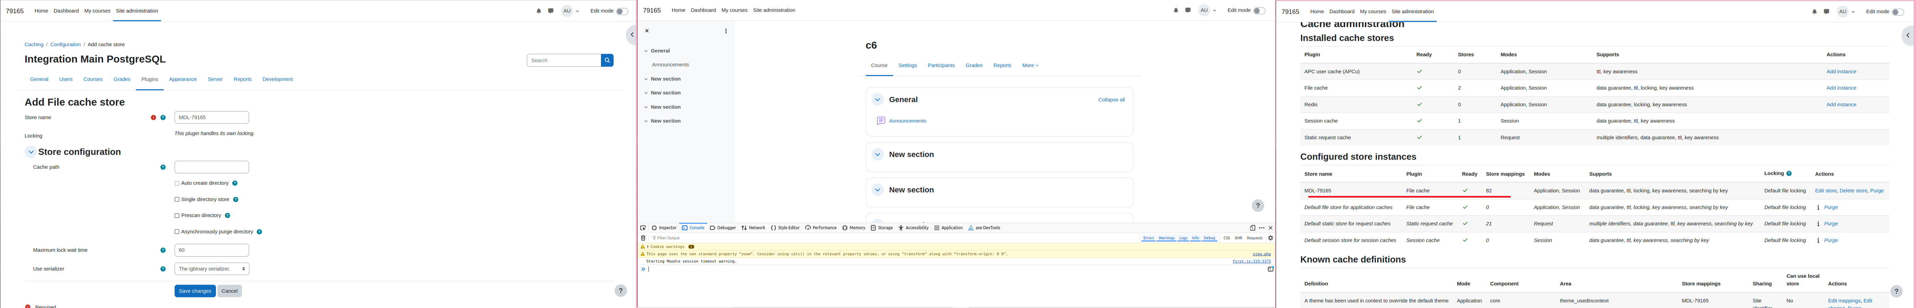Viewport: 1916px width, 308px height.
Task: Toggle Edit mode in course c6 window
Action: point(1259,10)
